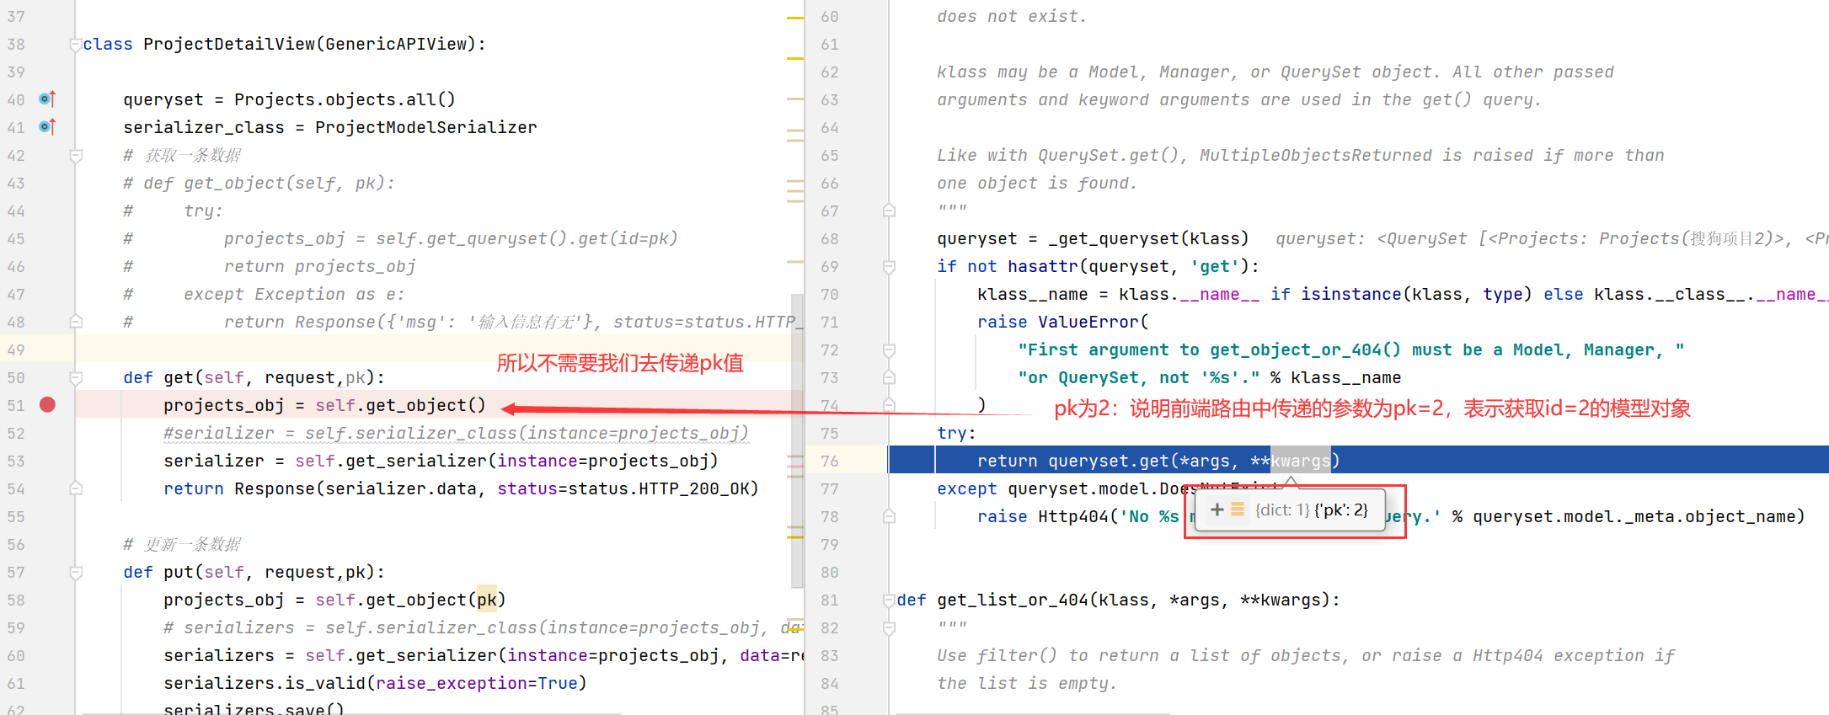Click 'Http404' on line 78
The width and height of the screenshot is (1829, 715).
[x=1073, y=516]
